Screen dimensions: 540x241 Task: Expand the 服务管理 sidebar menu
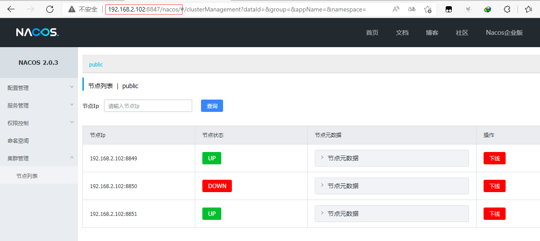tap(39, 105)
